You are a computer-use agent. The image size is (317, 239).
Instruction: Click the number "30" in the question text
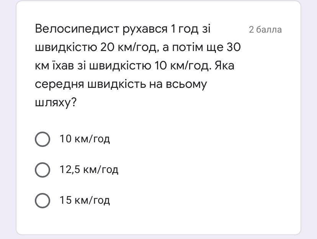[x=234, y=47]
